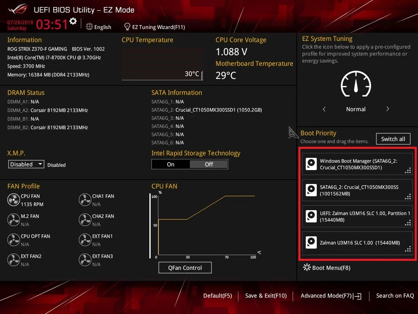The image size is (418, 314).
Task: Click the CPU FAN fan icon
Action: coord(13,200)
